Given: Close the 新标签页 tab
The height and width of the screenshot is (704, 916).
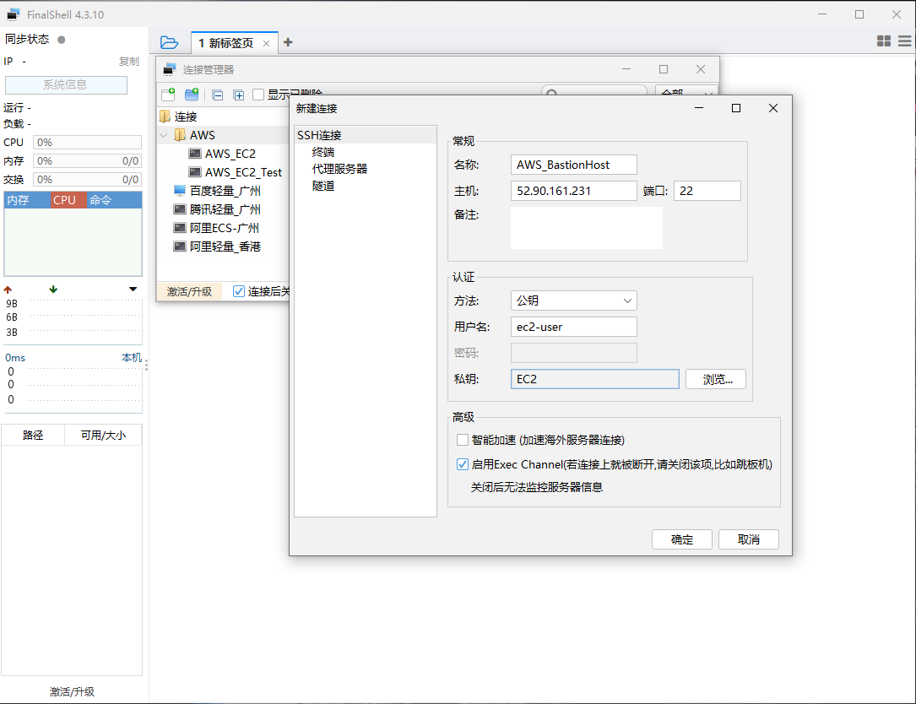Looking at the screenshot, I should 267,43.
